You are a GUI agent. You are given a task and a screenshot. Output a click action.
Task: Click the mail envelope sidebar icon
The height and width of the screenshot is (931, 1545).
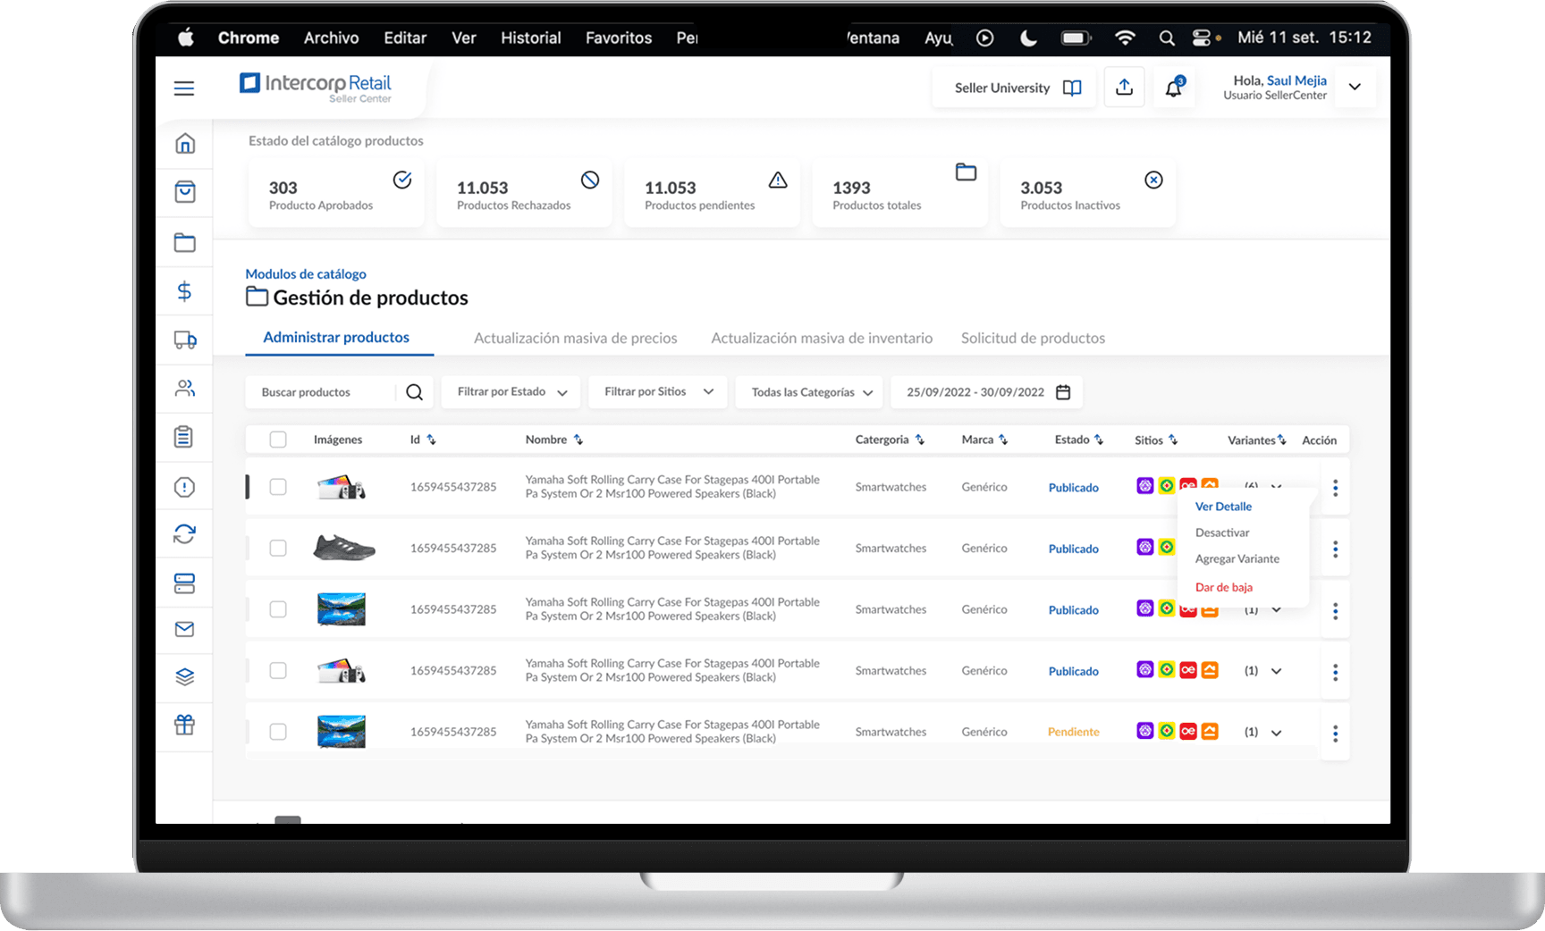click(x=184, y=630)
